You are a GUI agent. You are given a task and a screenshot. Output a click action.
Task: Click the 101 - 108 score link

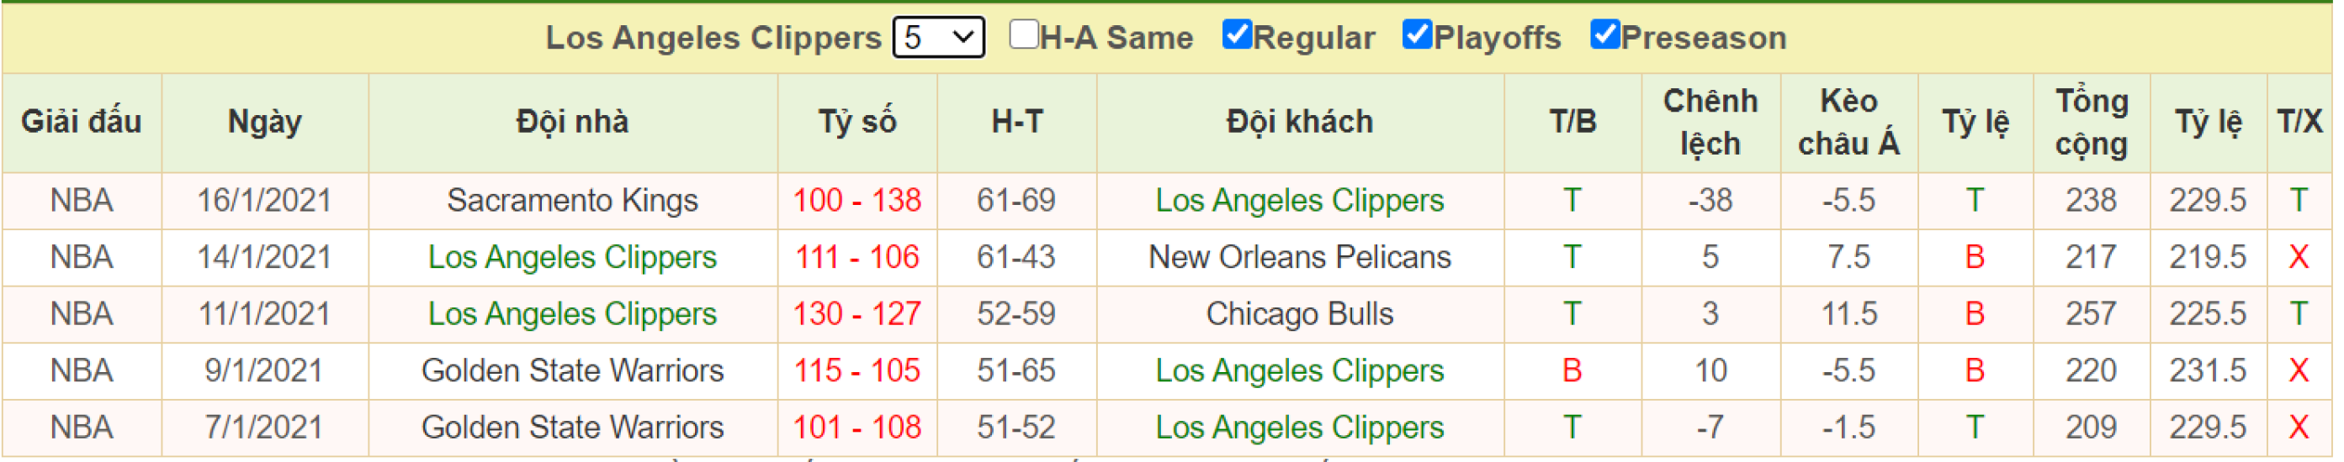coord(857,428)
